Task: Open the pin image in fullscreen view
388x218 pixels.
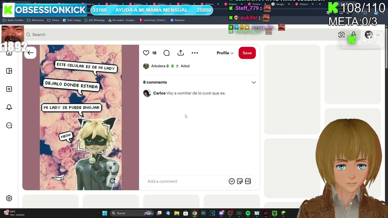Action: pyautogui.click(x=112, y=166)
